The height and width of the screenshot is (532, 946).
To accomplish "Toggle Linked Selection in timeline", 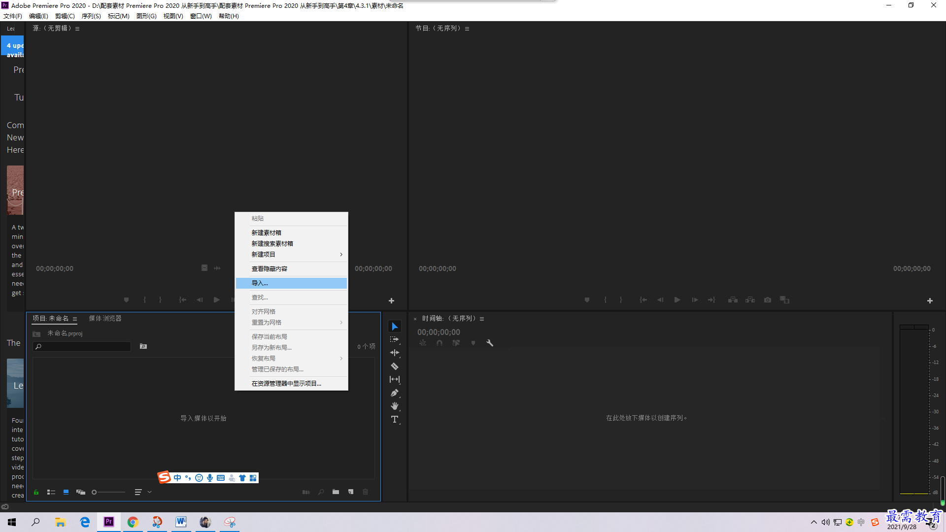I will coord(456,343).
